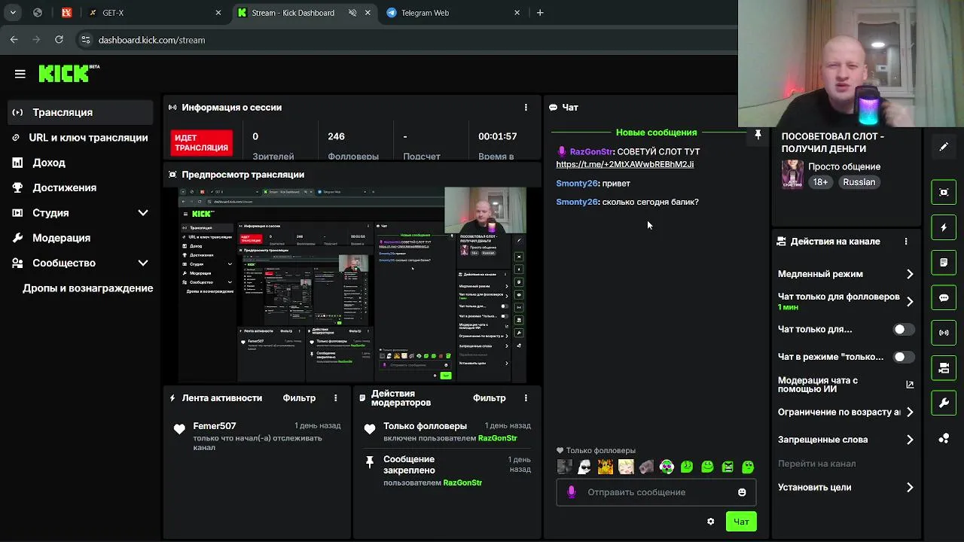Open 'Чат только для фолловеров' chevron
This screenshot has height=542, width=964.
[910, 302]
